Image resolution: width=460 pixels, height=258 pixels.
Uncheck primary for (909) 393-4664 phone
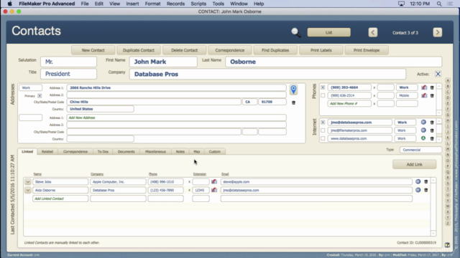pos(323,87)
